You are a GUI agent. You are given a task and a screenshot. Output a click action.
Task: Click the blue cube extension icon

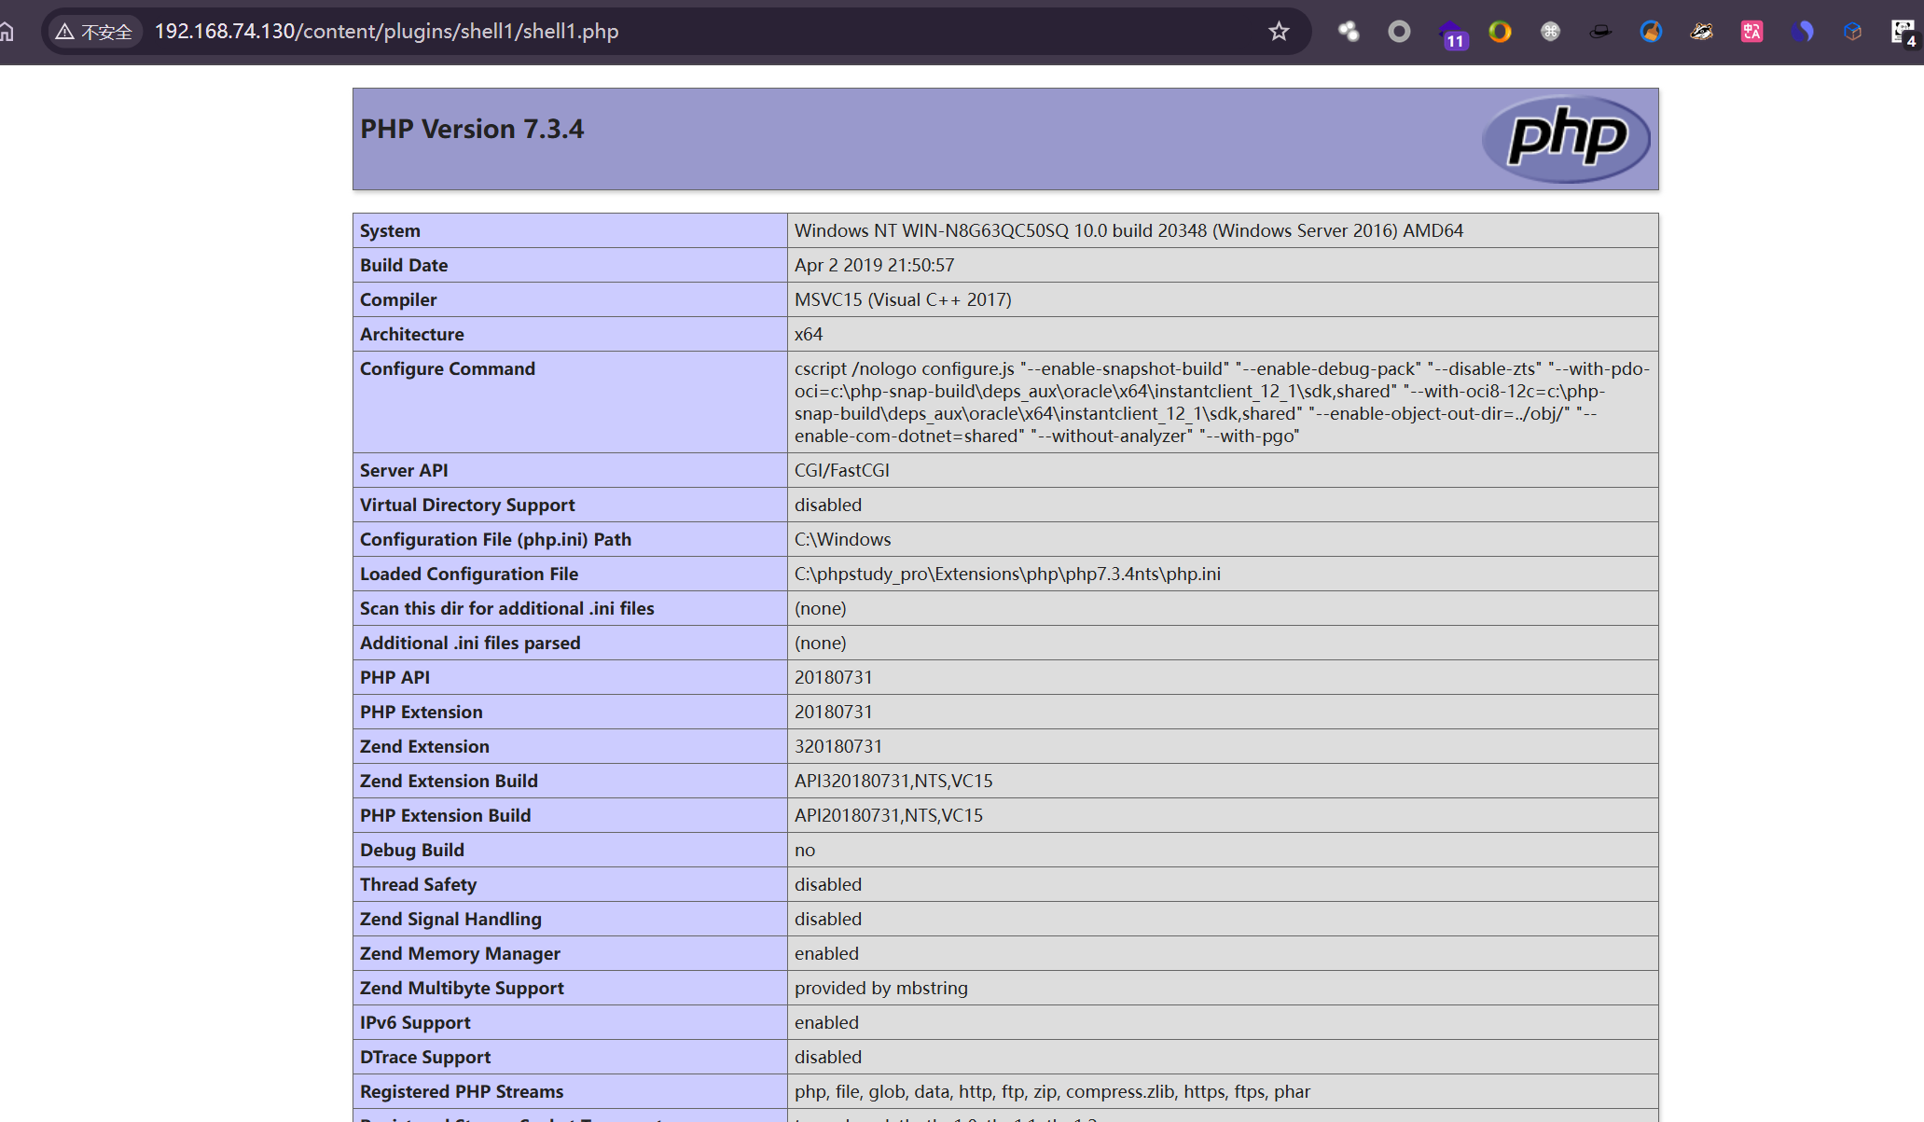coord(1852,32)
